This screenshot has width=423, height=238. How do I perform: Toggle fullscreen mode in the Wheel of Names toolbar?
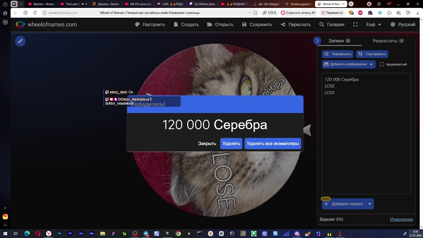[355, 24]
